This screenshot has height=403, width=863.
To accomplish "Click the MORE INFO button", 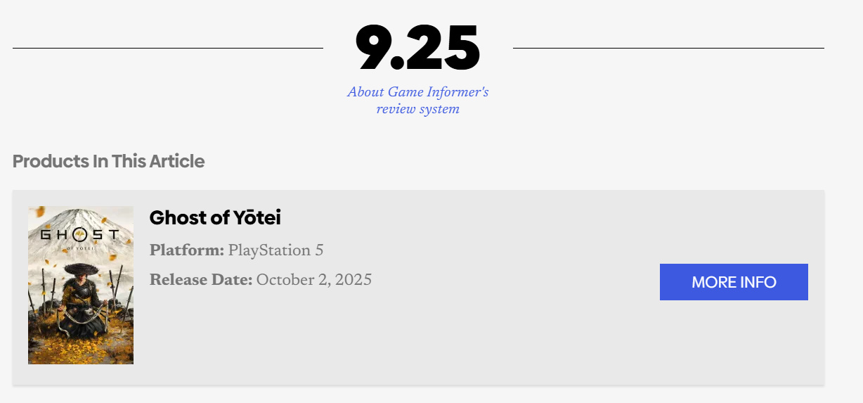I will tap(734, 282).
